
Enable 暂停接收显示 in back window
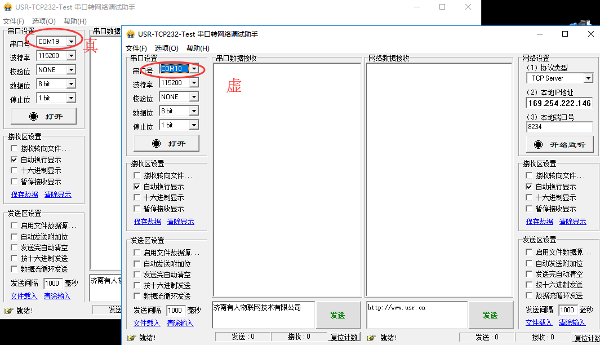tap(15, 182)
